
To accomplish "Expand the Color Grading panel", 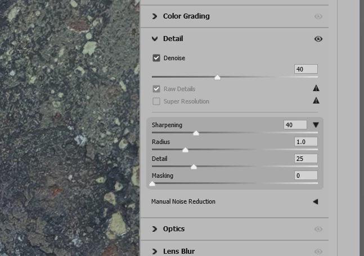I will click(x=155, y=16).
